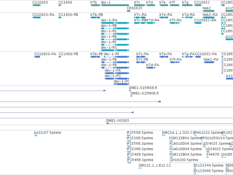
Task: Open the Nek2-RA transcript
Action: pyautogui.click(x=210, y=15)
